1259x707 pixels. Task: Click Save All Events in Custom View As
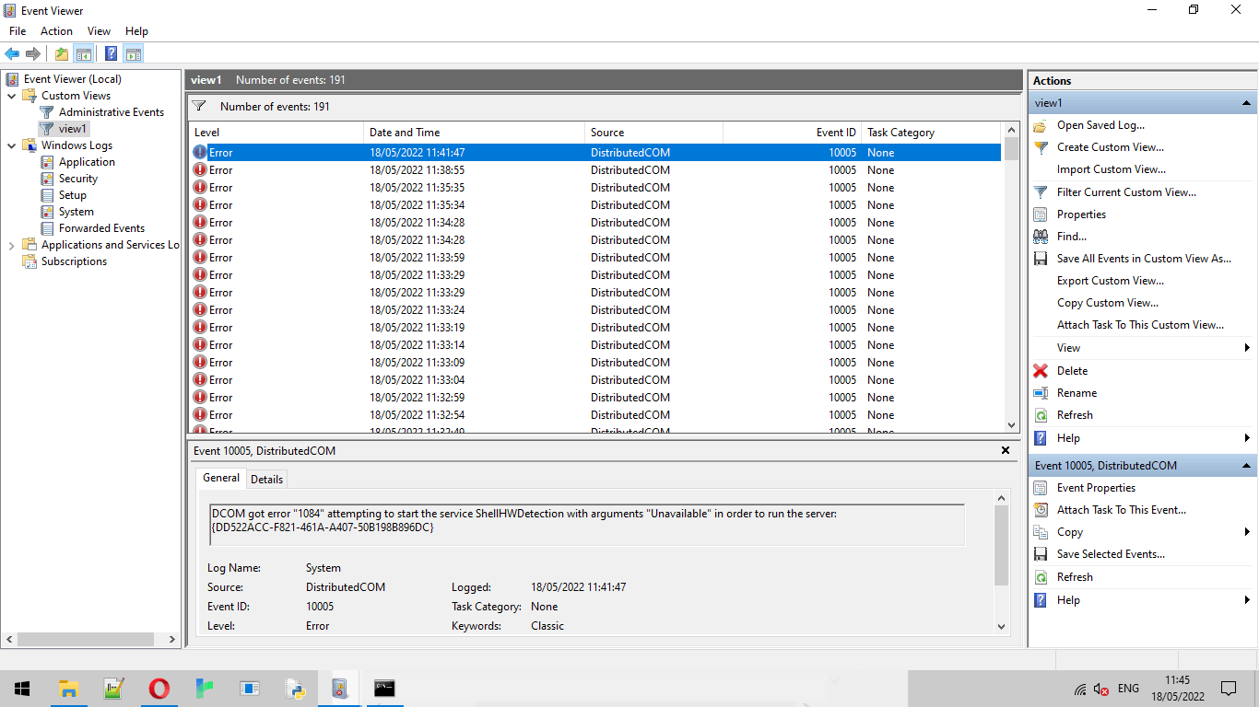1143,259
